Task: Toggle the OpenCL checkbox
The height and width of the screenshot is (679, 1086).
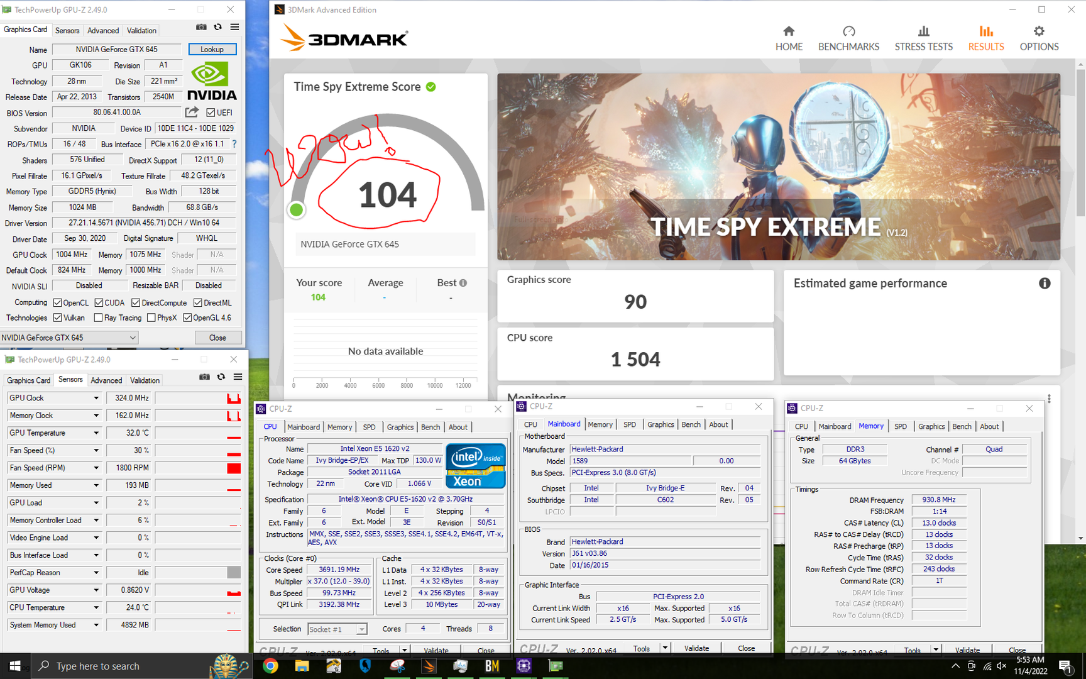Action: 58,302
